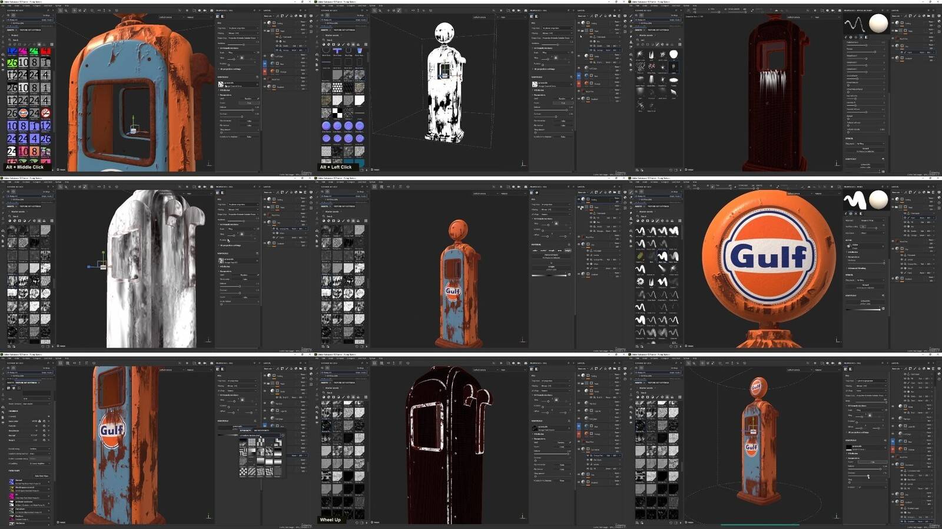Image resolution: width=942 pixels, height=529 pixels.
Task: Switch to the Assets tab in the window showing channels and mesh maps
Action: (x=10, y=383)
